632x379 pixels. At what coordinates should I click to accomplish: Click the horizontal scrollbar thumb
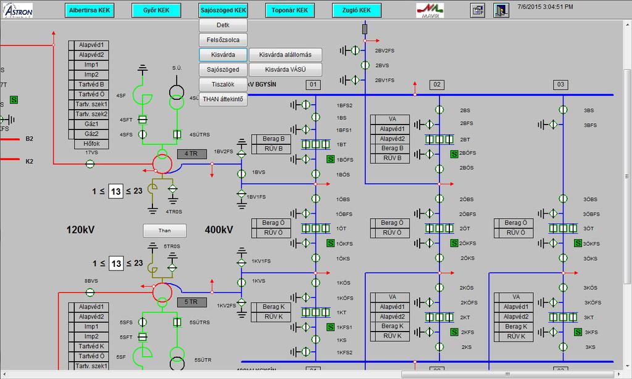coord(508,374)
